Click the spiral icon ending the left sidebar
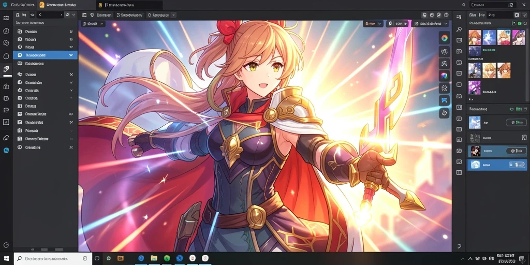530x265 pixels. 6,245
